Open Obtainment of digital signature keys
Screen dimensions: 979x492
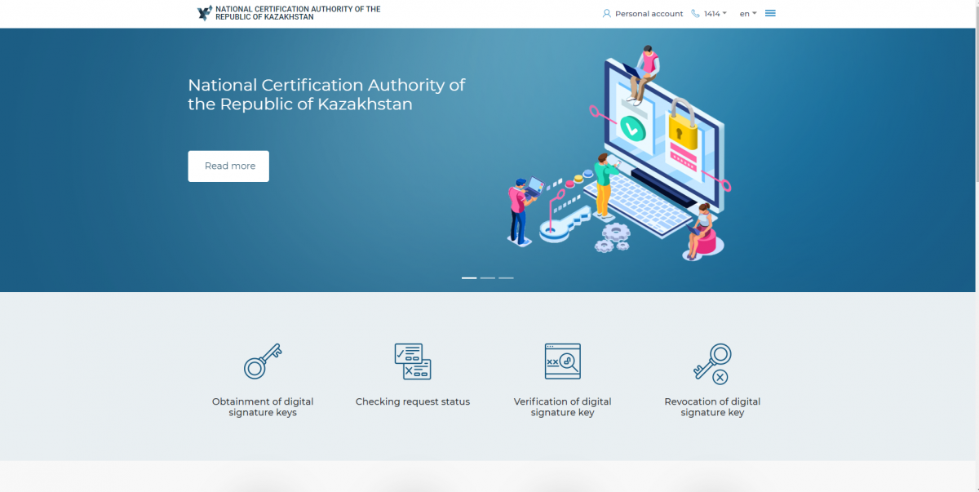point(263,407)
